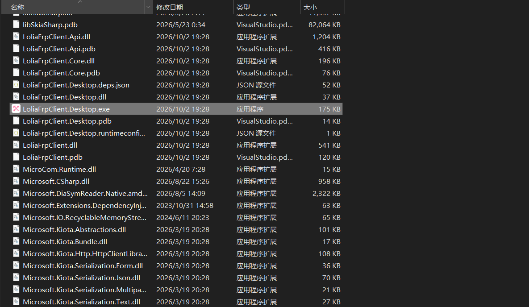The image size is (529, 307).
Task: Click the Microsoft.Kiota.Serialization.Form.dll file icon
Action: (x=16, y=266)
